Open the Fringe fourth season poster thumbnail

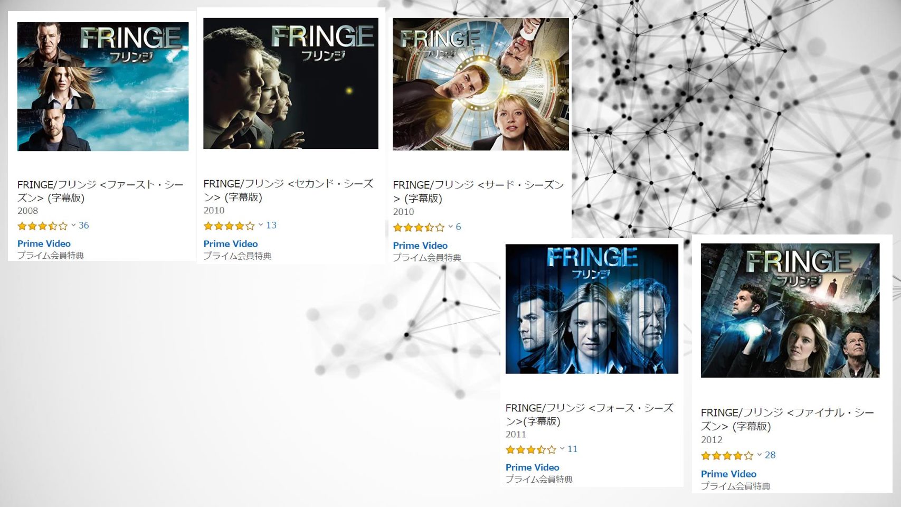tap(592, 309)
